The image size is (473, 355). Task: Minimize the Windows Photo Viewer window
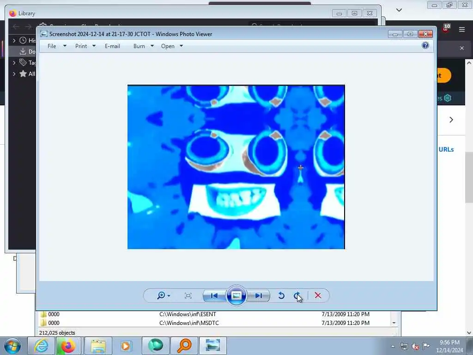tap(395, 34)
